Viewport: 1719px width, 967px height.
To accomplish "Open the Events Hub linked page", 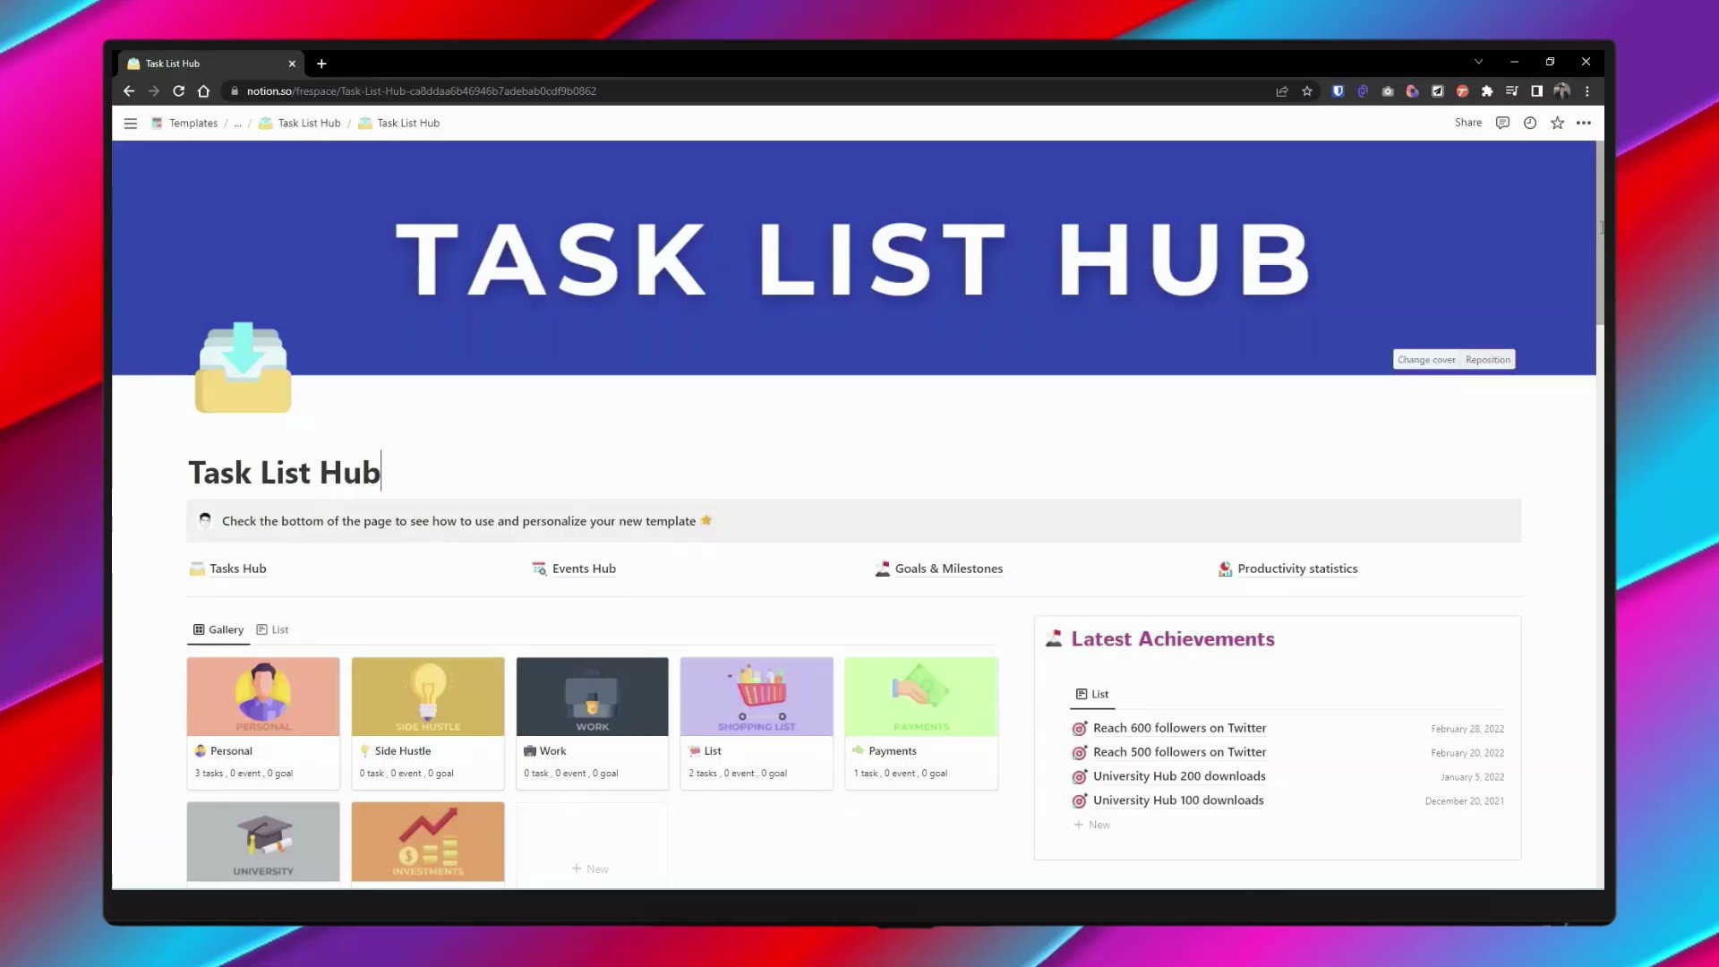I will (583, 569).
